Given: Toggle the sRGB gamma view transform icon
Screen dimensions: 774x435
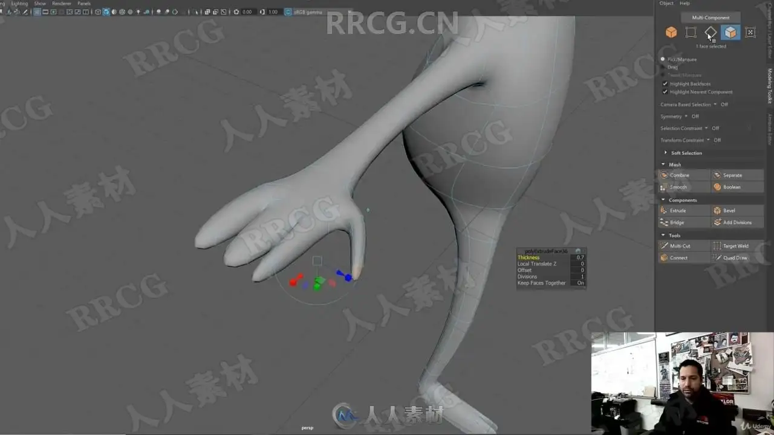Looking at the screenshot, I should click(x=288, y=11).
